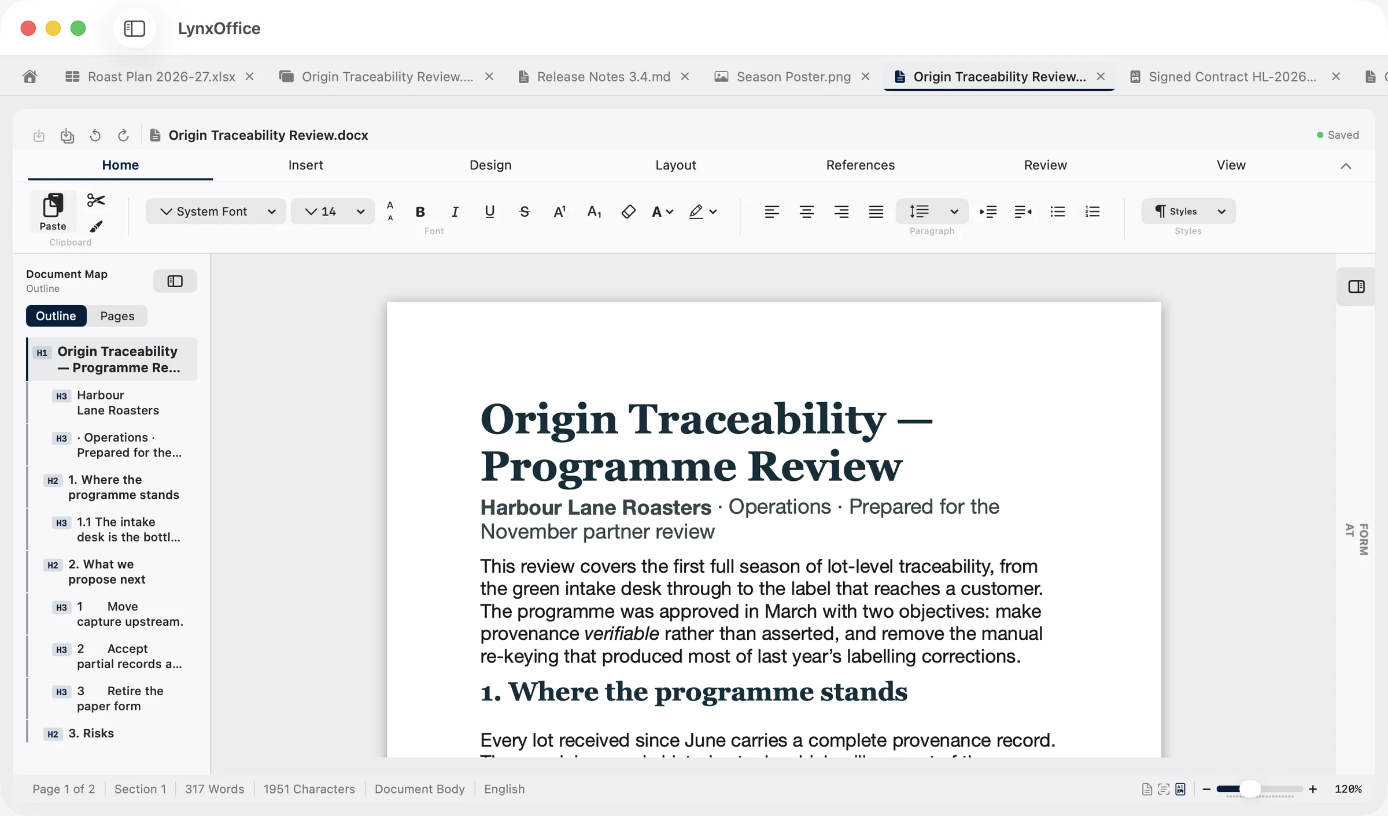
Task: Switch Document Map to Pages view
Action: tap(117, 316)
